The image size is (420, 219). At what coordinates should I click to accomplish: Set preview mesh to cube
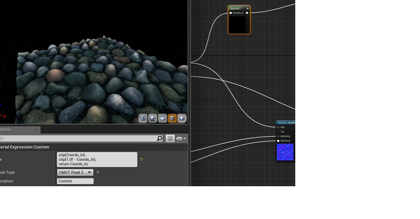coord(172,119)
